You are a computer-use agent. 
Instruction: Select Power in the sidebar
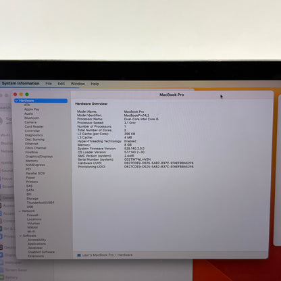[30, 178]
